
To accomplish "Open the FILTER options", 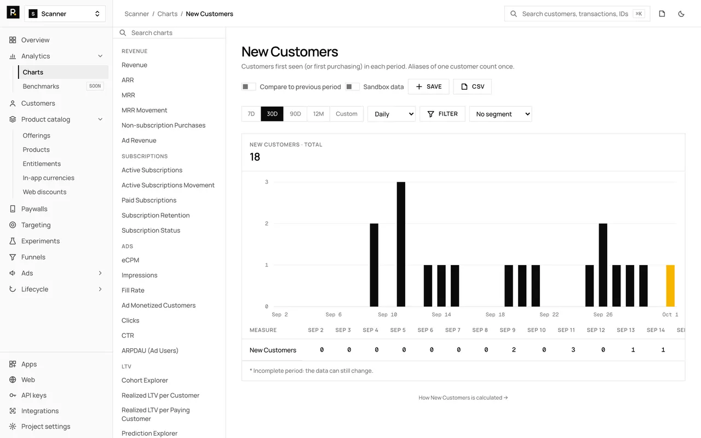I will point(443,114).
